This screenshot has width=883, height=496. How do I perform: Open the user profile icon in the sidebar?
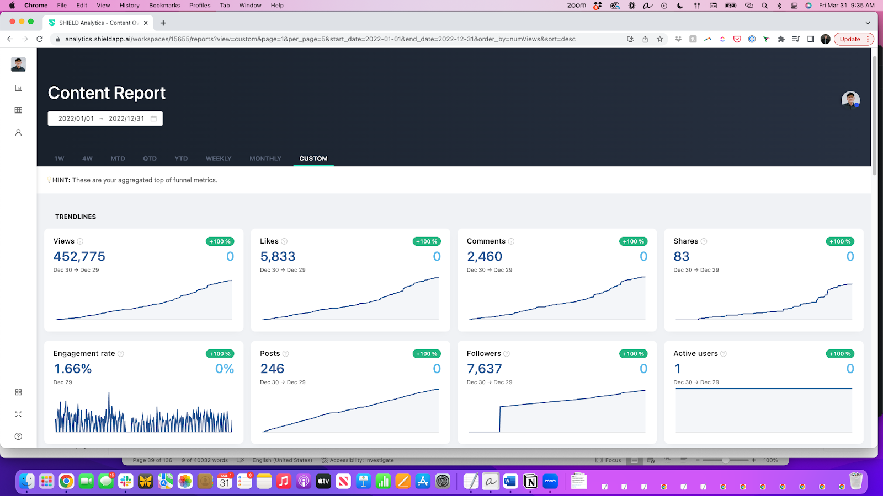[x=18, y=132]
